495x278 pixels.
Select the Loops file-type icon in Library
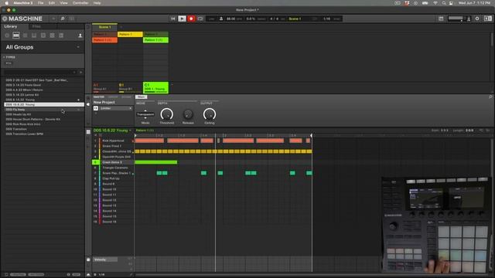click(52, 36)
